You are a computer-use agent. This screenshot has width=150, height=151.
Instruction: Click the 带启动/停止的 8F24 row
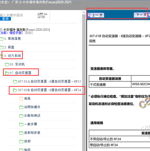point(119,145)
